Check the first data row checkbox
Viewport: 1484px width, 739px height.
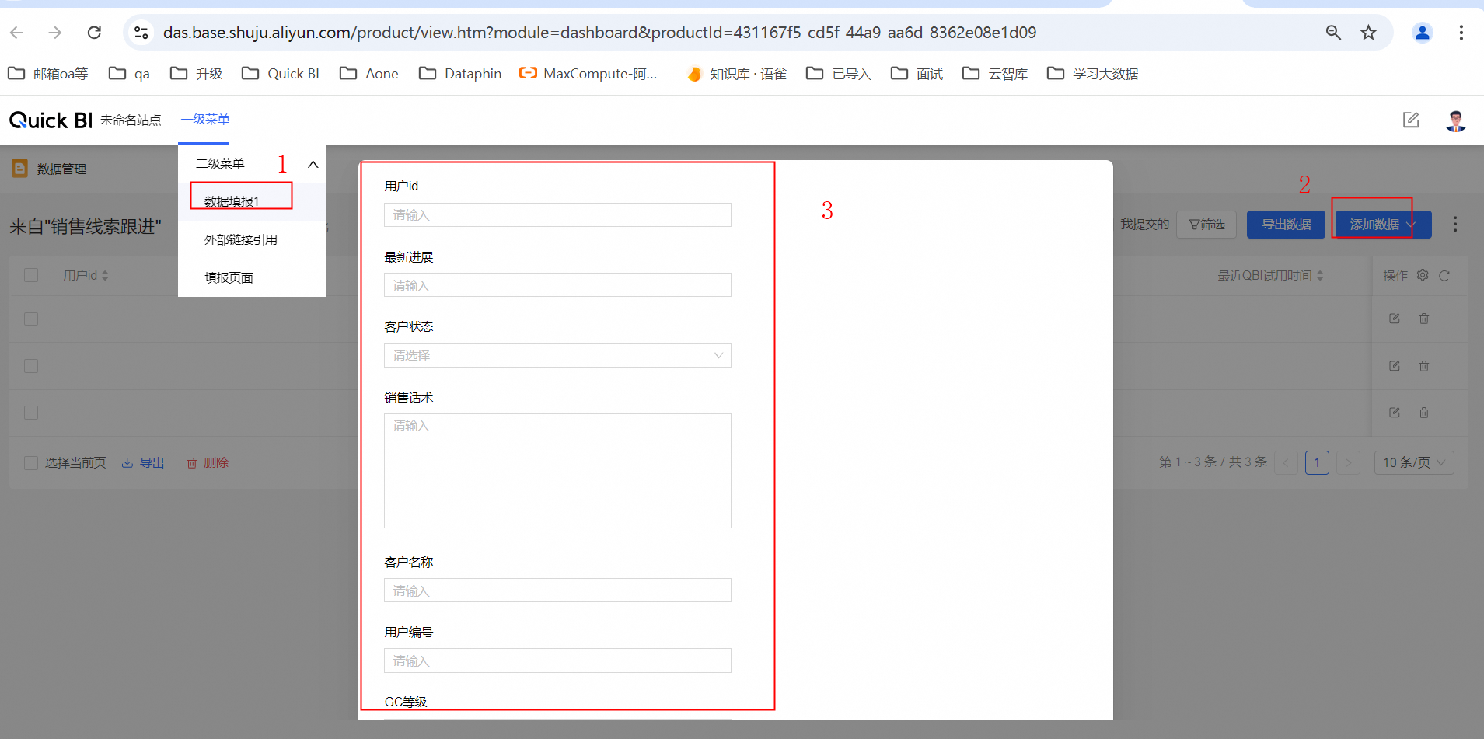point(31,319)
